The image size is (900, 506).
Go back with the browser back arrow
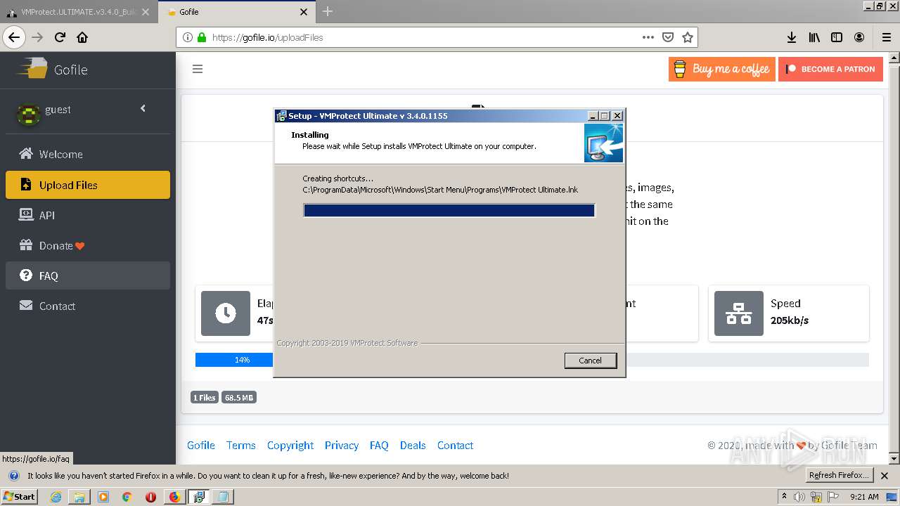[14, 37]
